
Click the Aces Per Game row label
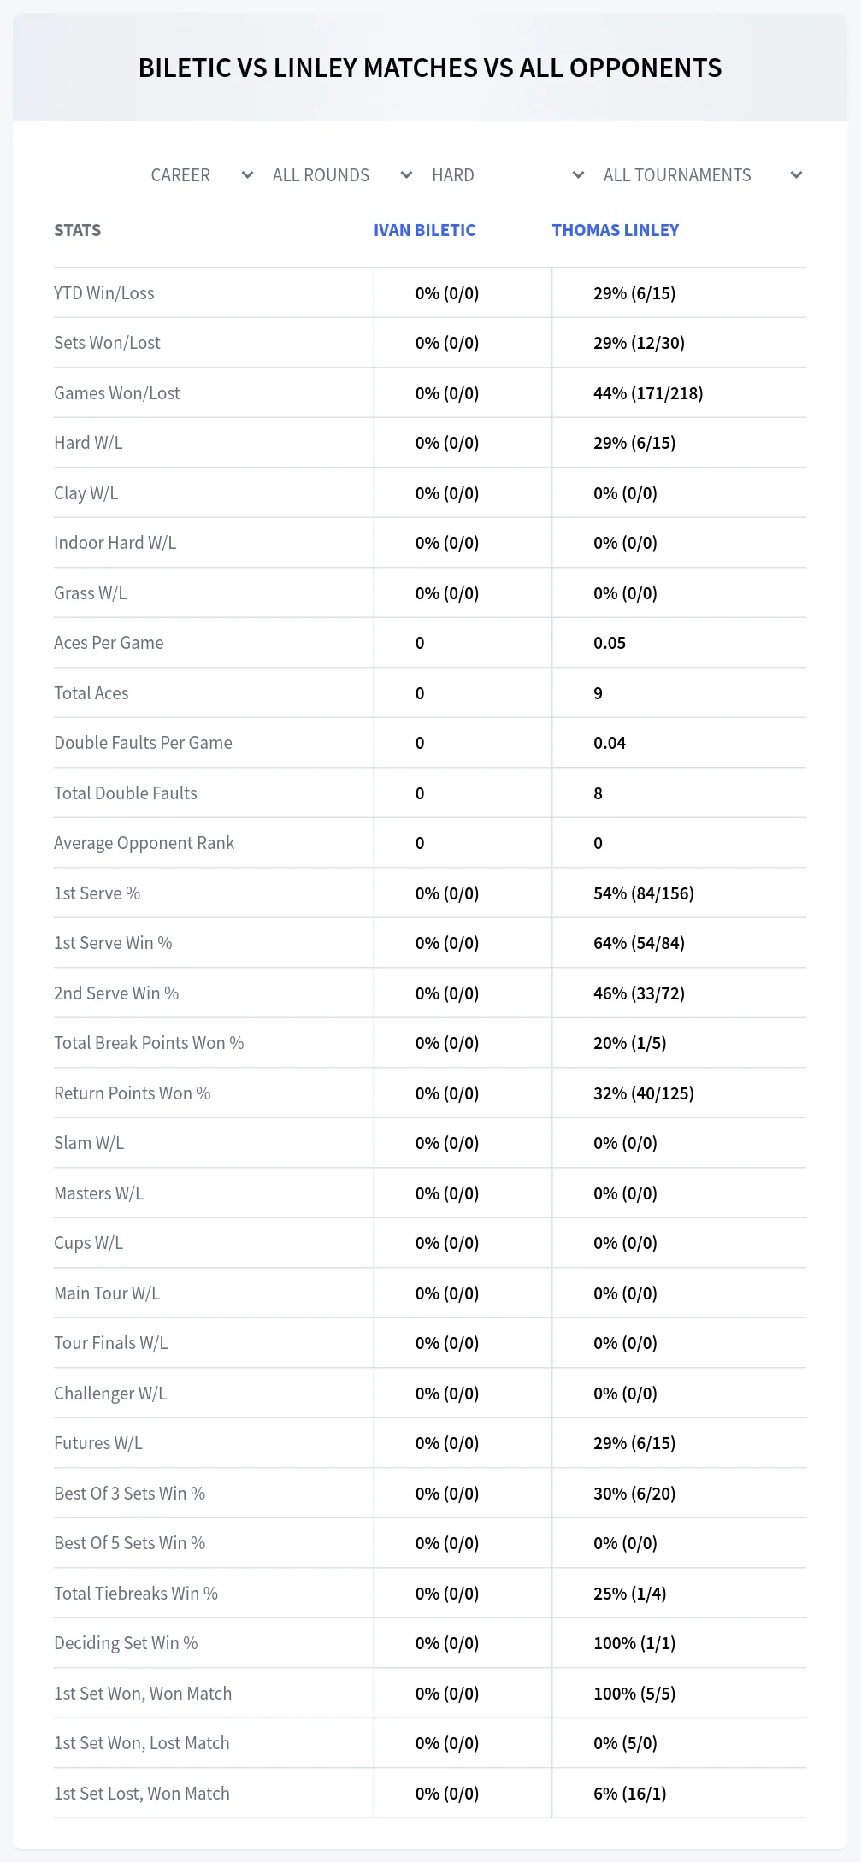point(109,643)
